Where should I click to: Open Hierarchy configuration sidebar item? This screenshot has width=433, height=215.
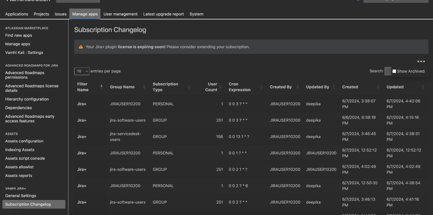(27, 99)
